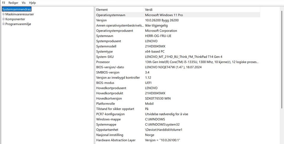Select the PCR7-konfigurasjon row

pyautogui.click(x=178, y=114)
